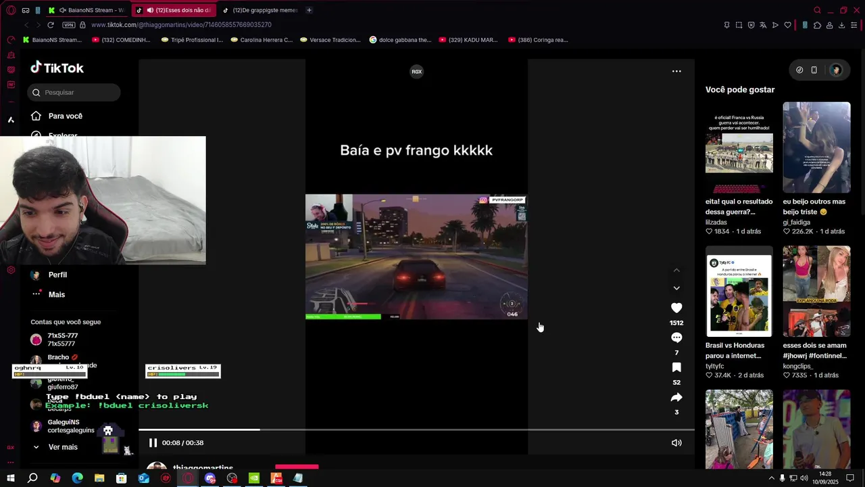Mute video with the speaker icon

pyautogui.click(x=676, y=443)
